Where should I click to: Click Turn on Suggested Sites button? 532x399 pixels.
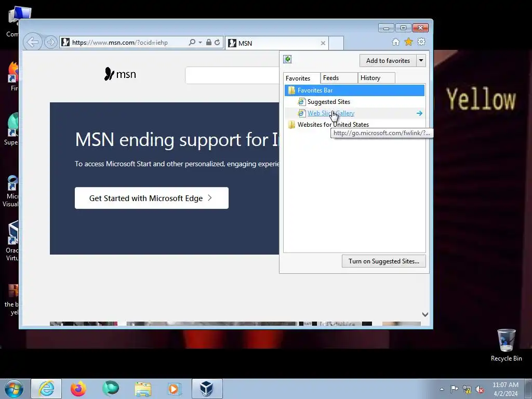[x=384, y=261]
